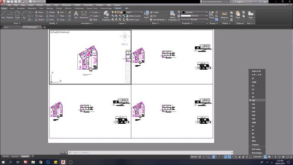Viewport: 293px width, 165px height.
Task: Open the Dimension menu
Action: (x=66, y=5)
